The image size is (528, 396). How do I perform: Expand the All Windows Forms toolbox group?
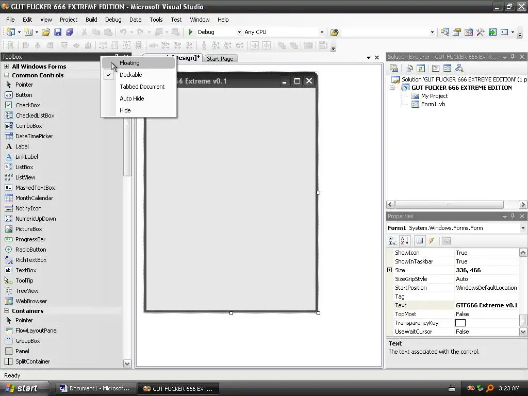(6, 67)
